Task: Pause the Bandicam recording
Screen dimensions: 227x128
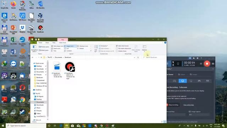Action: click(x=201, y=64)
